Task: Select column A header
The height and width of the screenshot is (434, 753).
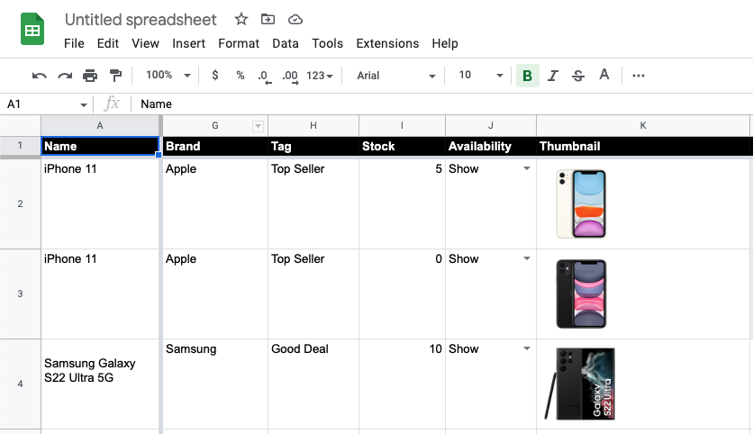Action: [100, 126]
